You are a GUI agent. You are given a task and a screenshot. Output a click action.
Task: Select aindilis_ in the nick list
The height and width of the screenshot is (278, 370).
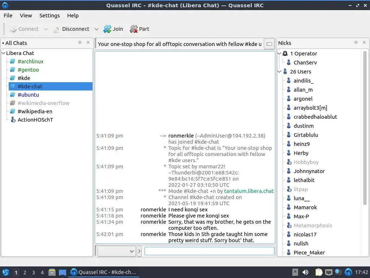click(304, 81)
